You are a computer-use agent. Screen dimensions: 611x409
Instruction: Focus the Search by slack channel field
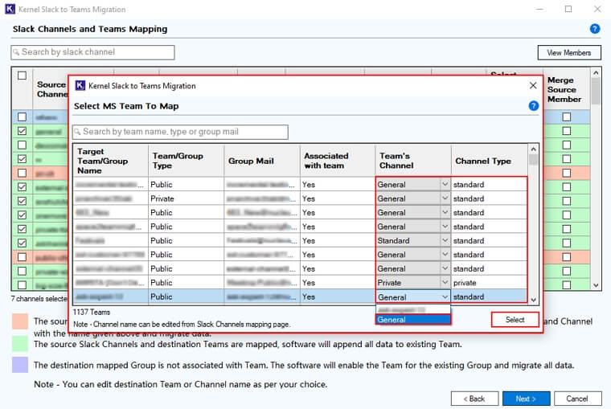coord(92,52)
